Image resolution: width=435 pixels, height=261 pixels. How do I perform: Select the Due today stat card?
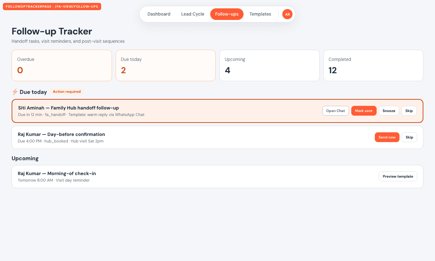(166, 66)
